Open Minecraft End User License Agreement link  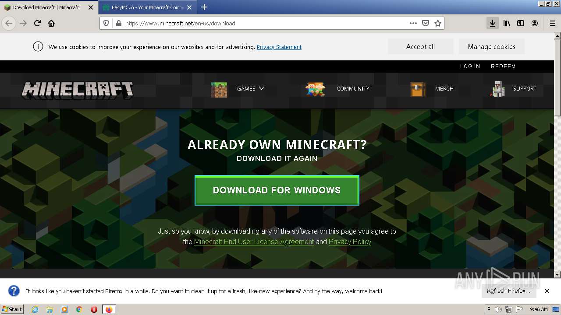[254, 241]
